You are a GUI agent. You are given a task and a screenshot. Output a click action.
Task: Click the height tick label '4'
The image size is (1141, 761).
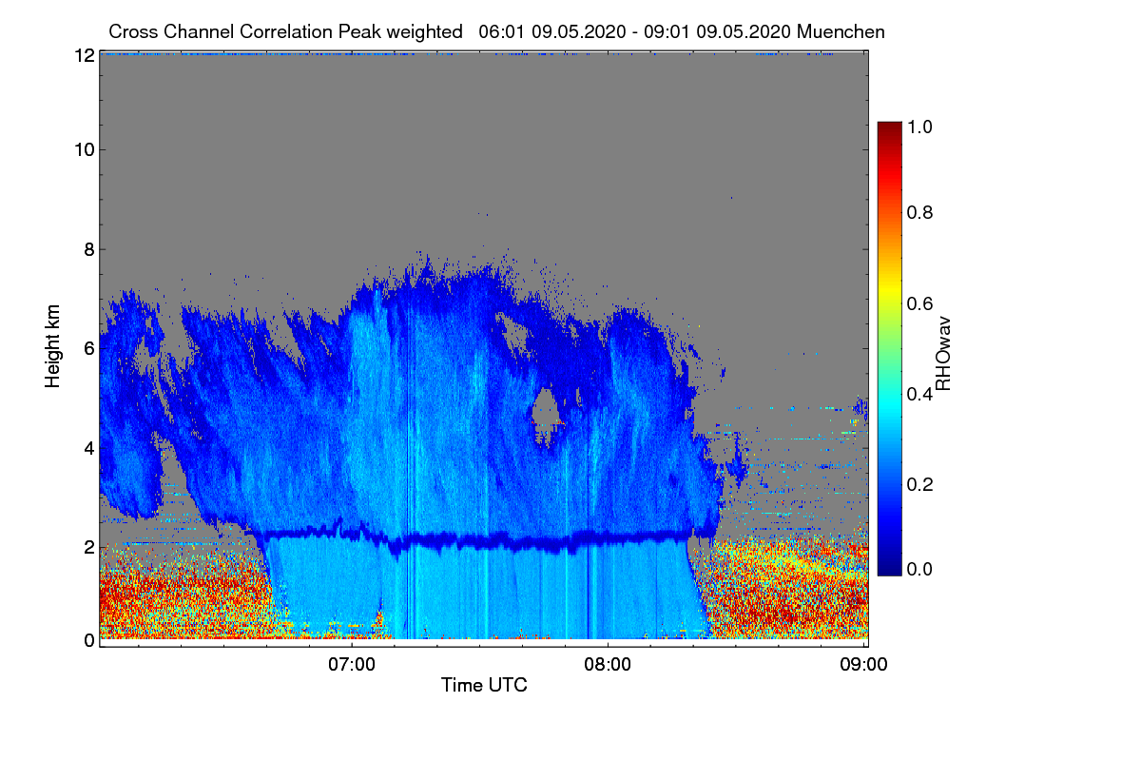(88, 447)
